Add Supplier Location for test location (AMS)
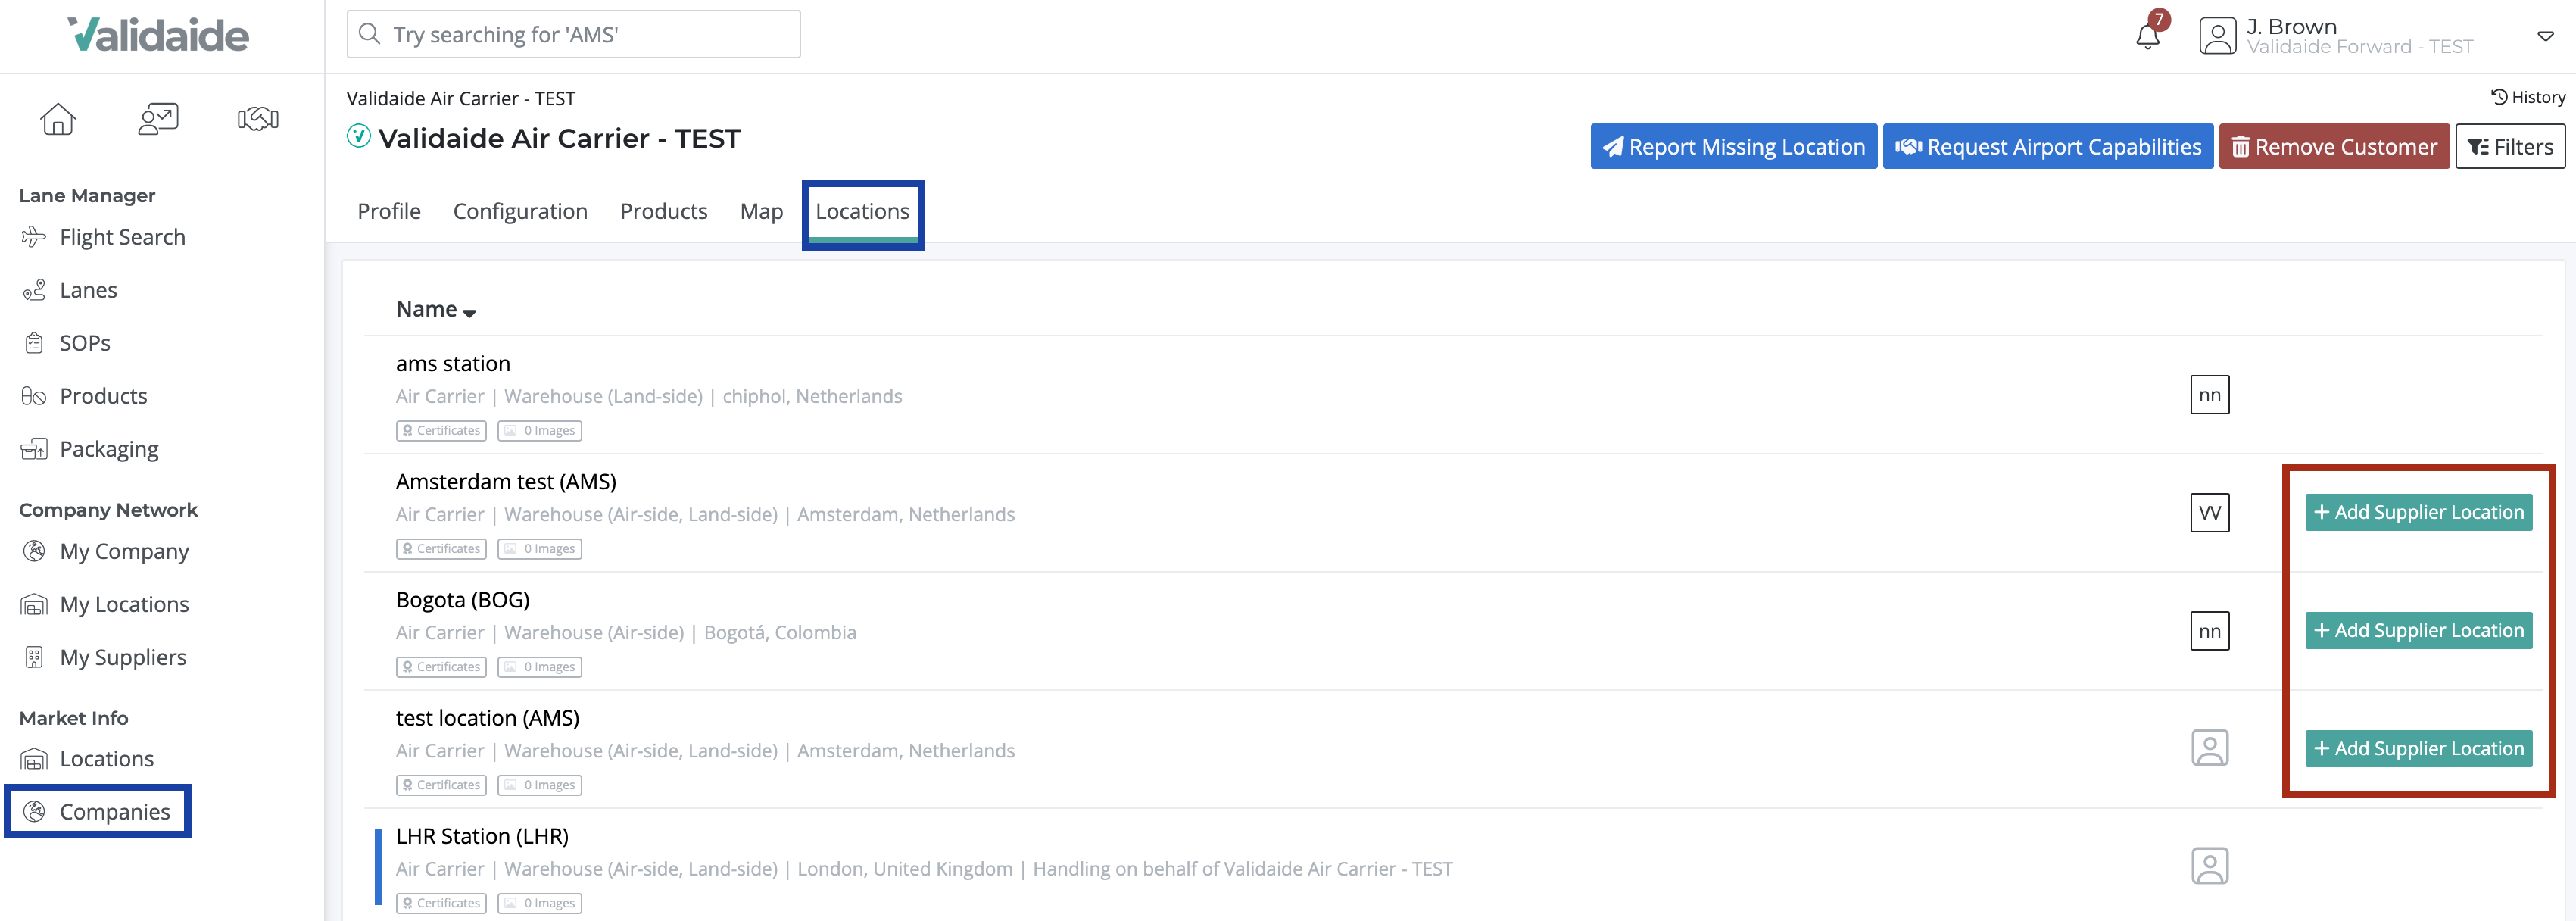 (x=2418, y=748)
